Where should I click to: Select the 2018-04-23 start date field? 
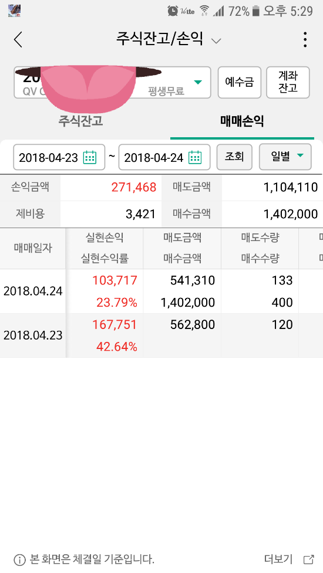(59, 157)
